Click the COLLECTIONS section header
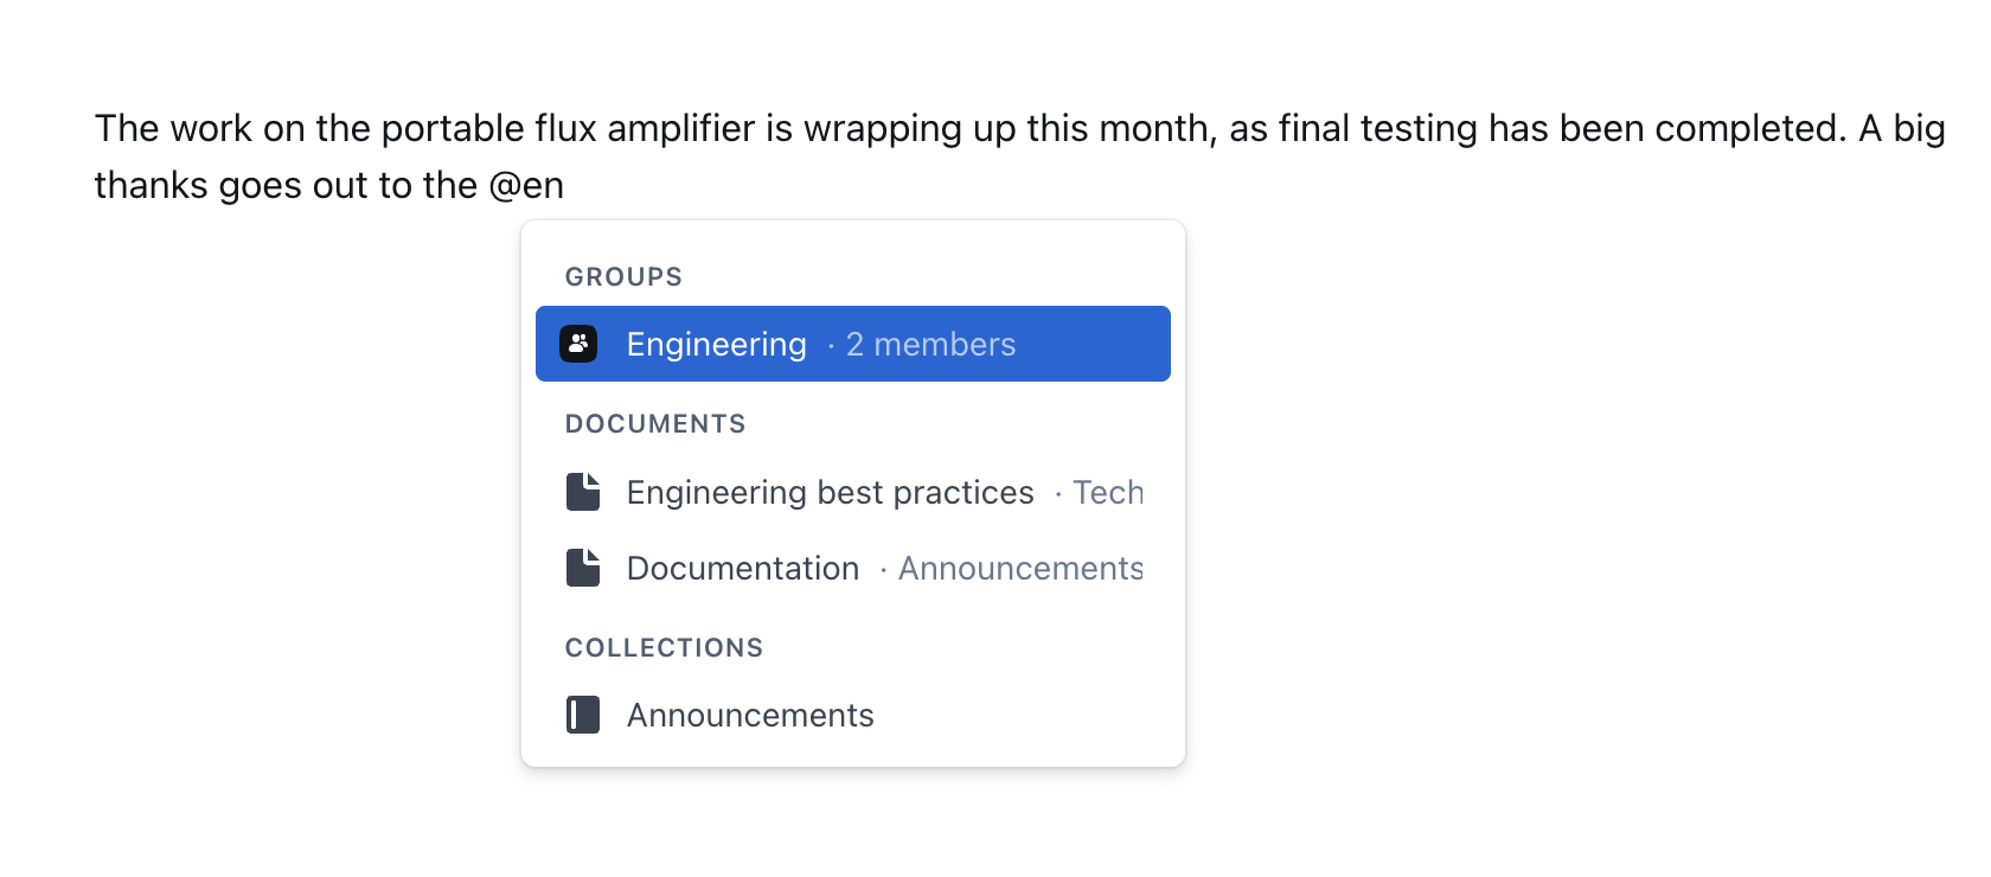 [x=665, y=648]
